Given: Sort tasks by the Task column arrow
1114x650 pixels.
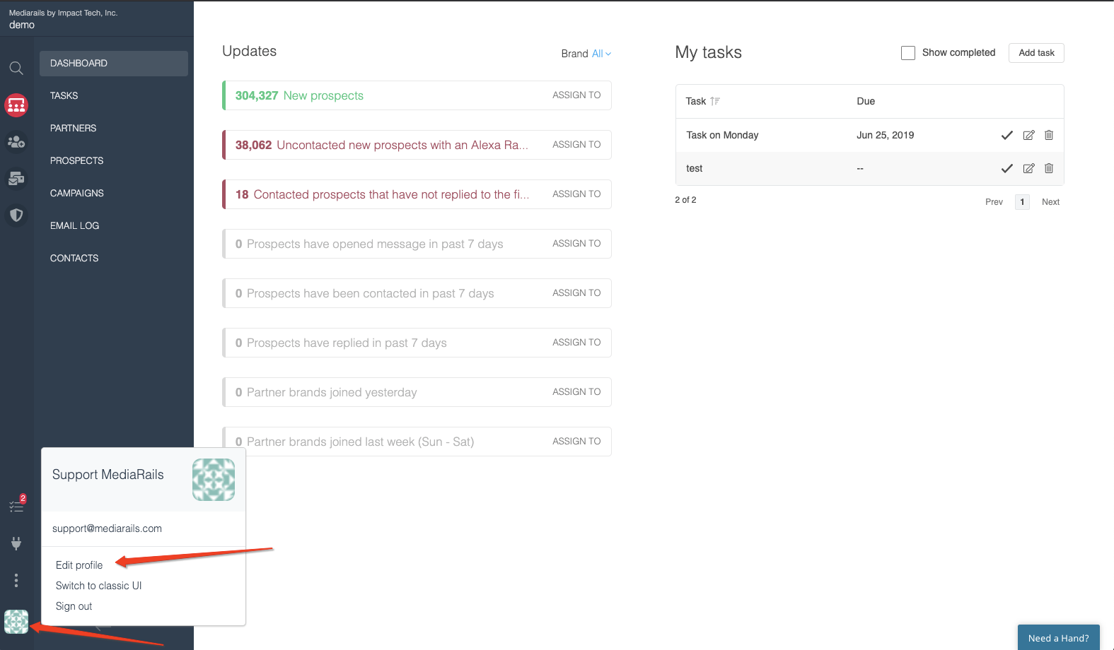Looking at the screenshot, I should [x=715, y=101].
